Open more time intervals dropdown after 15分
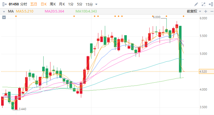The width and height of the screenshot is (214, 115). pos(96,4)
